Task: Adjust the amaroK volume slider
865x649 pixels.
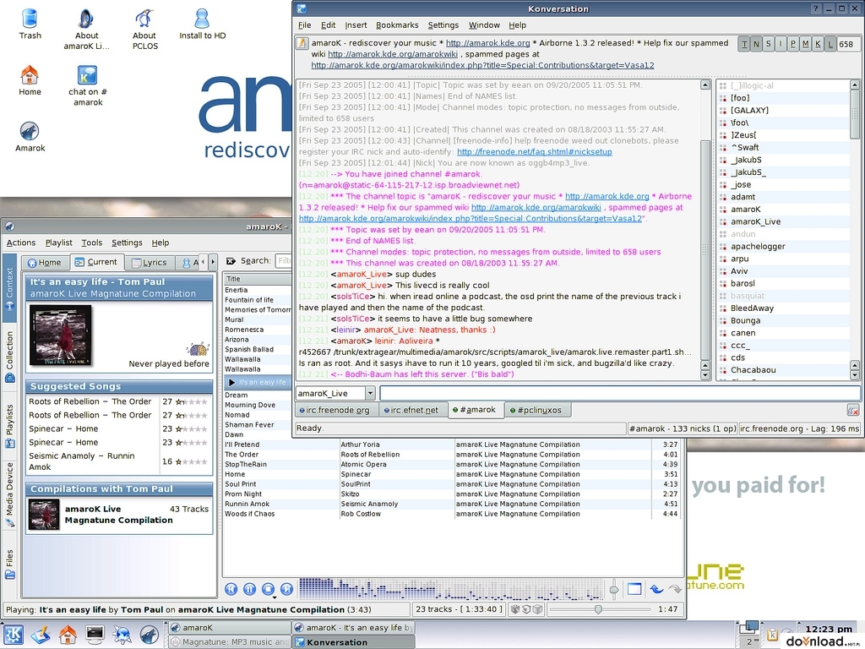Action: point(614,589)
